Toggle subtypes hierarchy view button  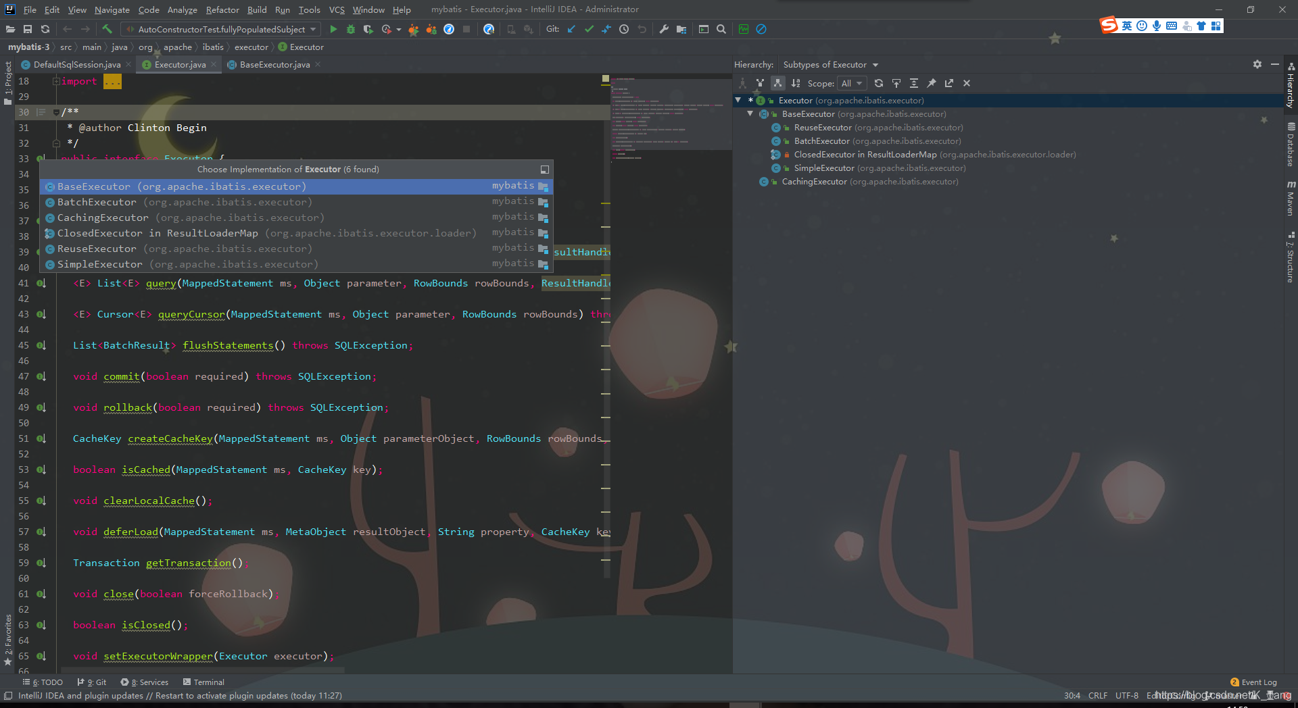778,83
